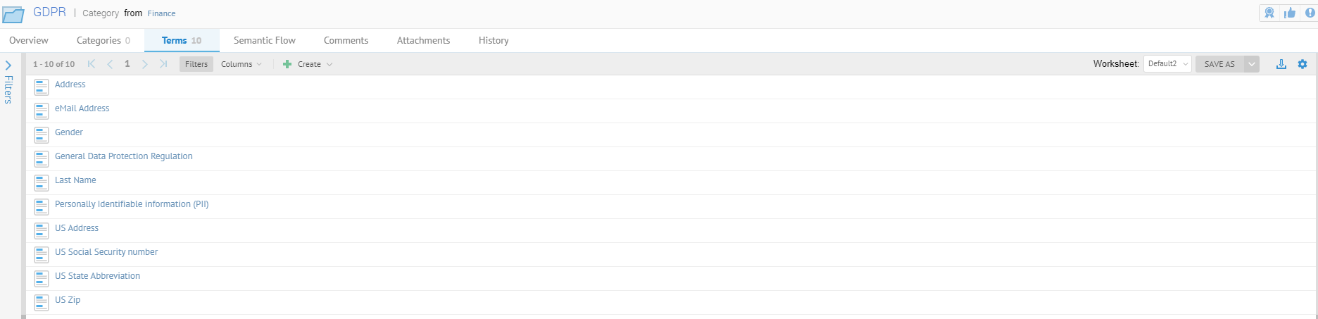Switch to the Semantic Flow tab
1318x319 pixels.
[264, 41]
